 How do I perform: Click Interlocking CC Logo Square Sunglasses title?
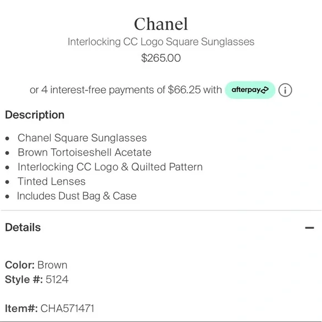[161, 42]
